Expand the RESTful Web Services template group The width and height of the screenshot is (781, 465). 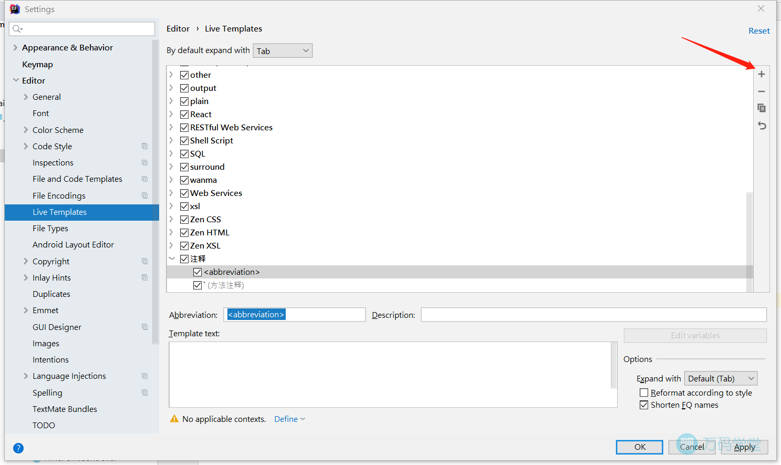[x=172, y=127]
